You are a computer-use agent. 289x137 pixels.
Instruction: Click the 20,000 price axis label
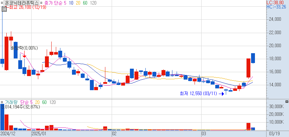[275, 46]
